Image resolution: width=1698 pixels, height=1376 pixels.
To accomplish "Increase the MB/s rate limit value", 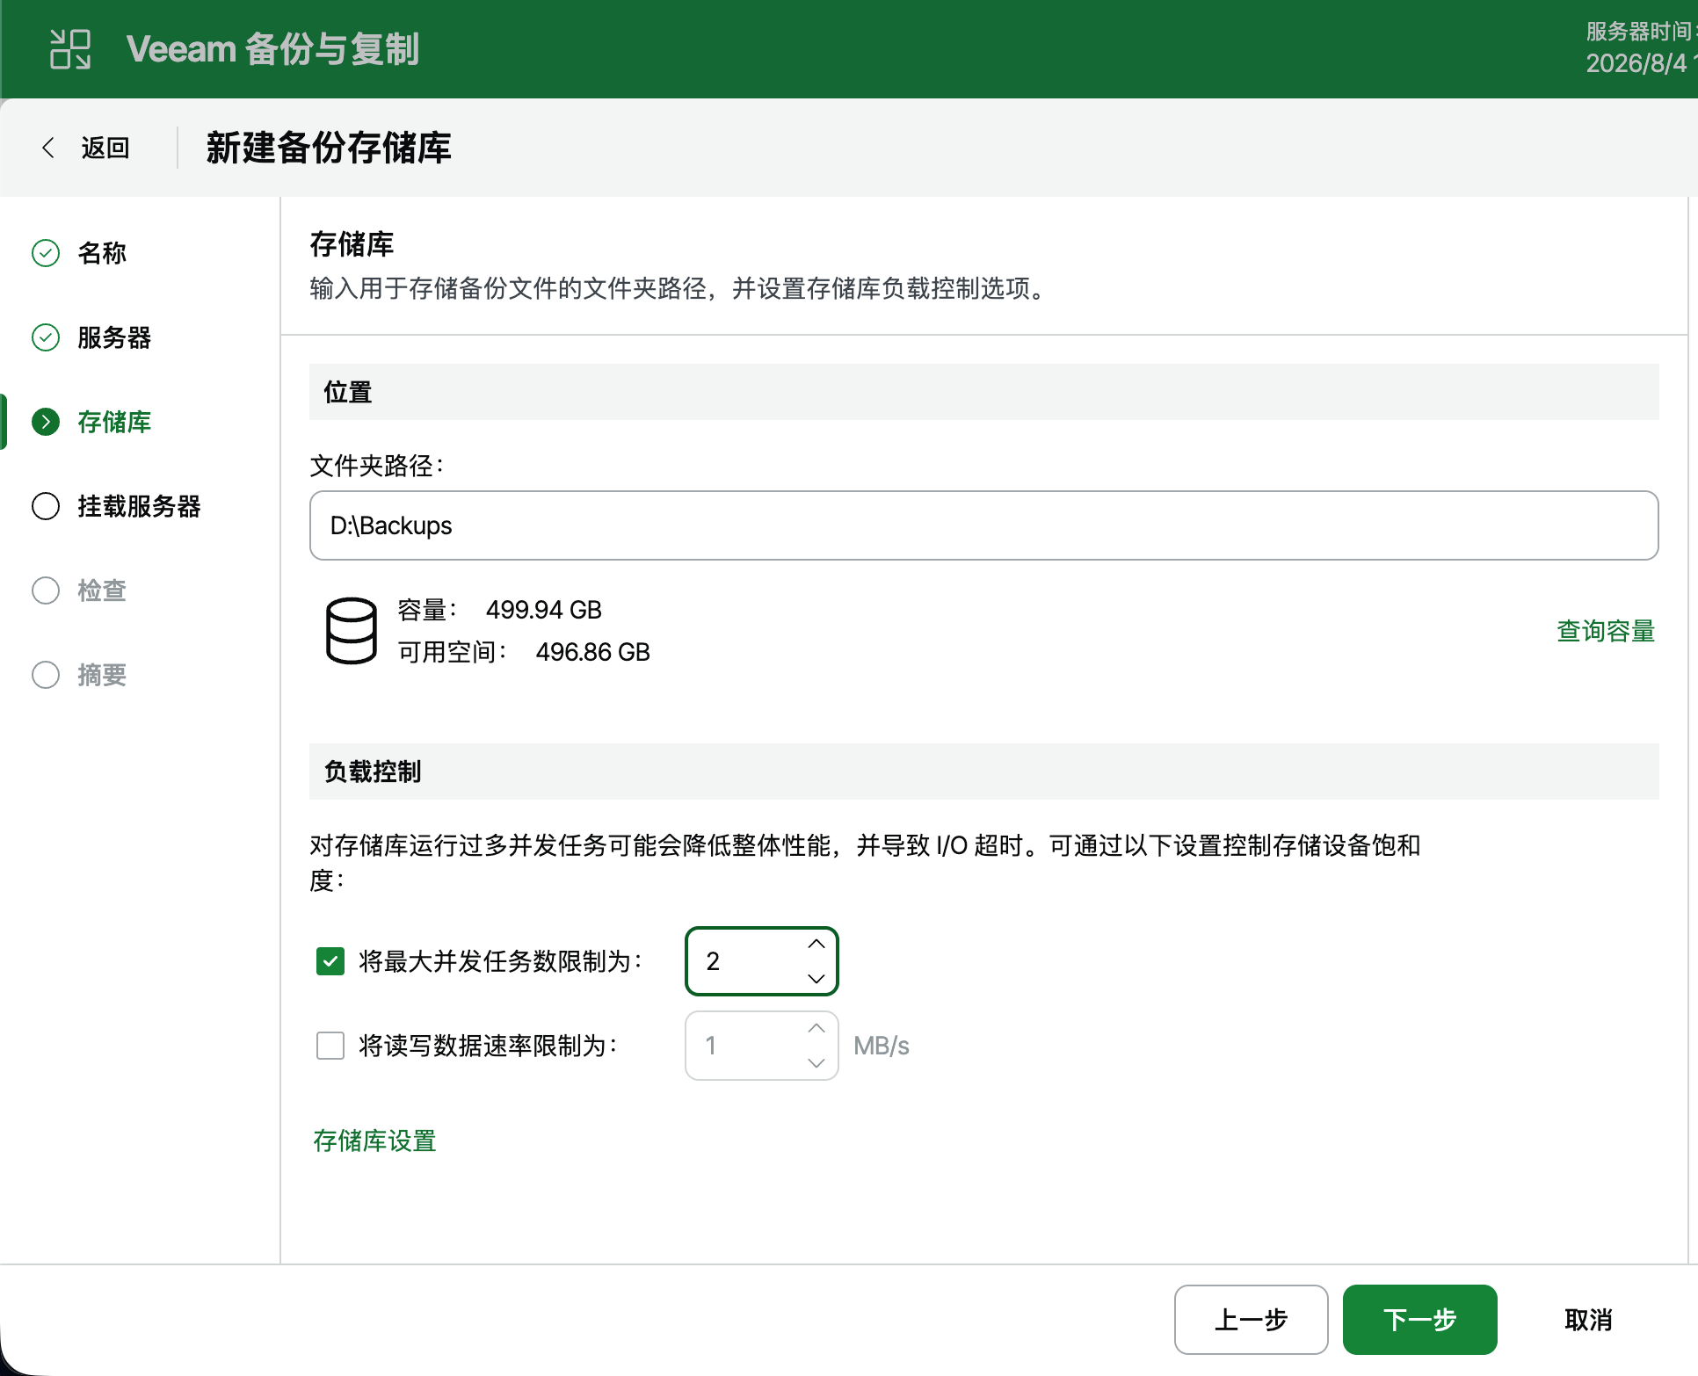I will coord(816,1029).
